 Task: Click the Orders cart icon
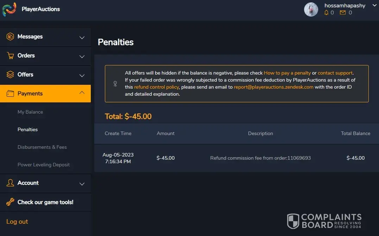(x=11, y=56)
